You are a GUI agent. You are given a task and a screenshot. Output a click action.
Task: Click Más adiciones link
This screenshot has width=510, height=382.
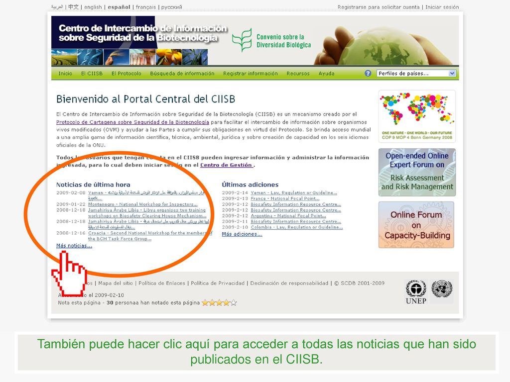pyautogui.click(x=242, y=234)
